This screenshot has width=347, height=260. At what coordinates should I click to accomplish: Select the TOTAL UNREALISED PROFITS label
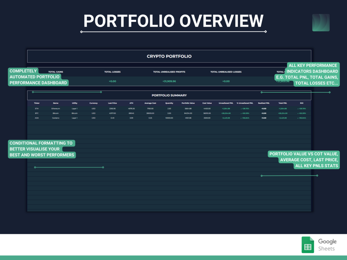(169, 72)
